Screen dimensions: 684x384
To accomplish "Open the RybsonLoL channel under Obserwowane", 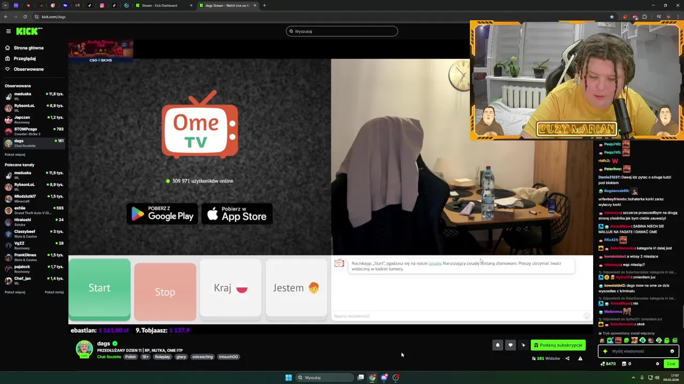I will (34, 108).
